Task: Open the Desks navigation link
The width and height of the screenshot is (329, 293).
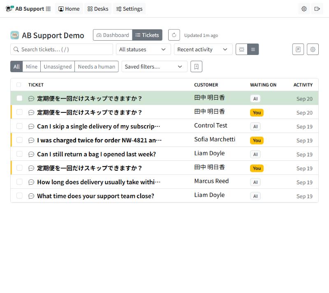Action: point(98,9)
